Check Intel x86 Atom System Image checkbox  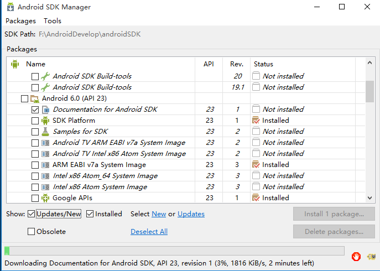coord(35,187)
